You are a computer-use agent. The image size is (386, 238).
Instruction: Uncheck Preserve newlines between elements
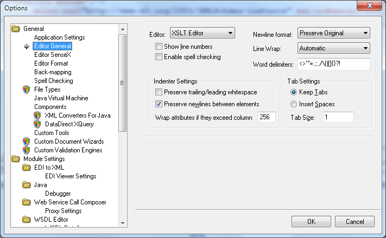coord(159,104)
